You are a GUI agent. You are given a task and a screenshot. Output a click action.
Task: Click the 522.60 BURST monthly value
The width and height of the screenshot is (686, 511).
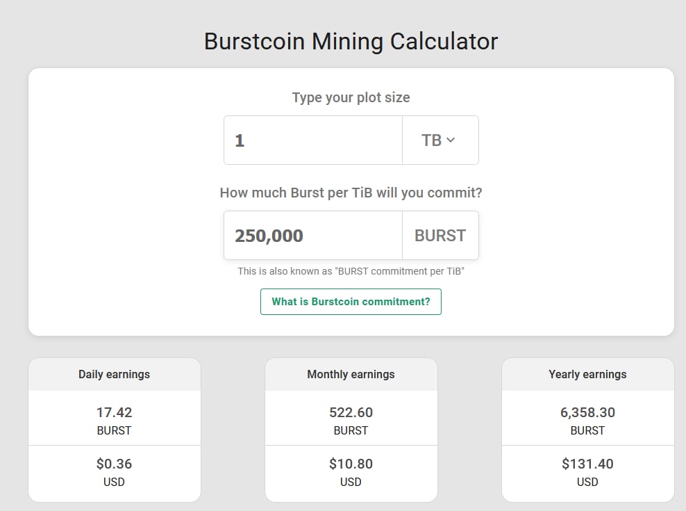coord(351,421)
